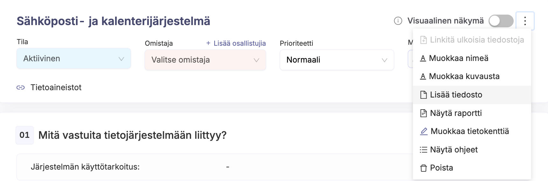The height and width of the screenshot is (181, 548).
Task: Click the trash icon for Poista
Action: pos(423,168)
